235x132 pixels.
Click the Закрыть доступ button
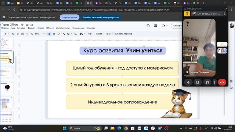(x=69, y=17)
